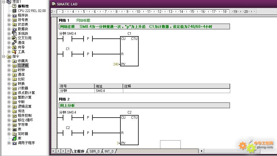
Task: Collapse the 指令 tree node
Action: [3, 56]
